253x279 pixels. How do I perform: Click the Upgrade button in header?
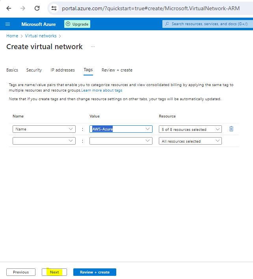77,24
